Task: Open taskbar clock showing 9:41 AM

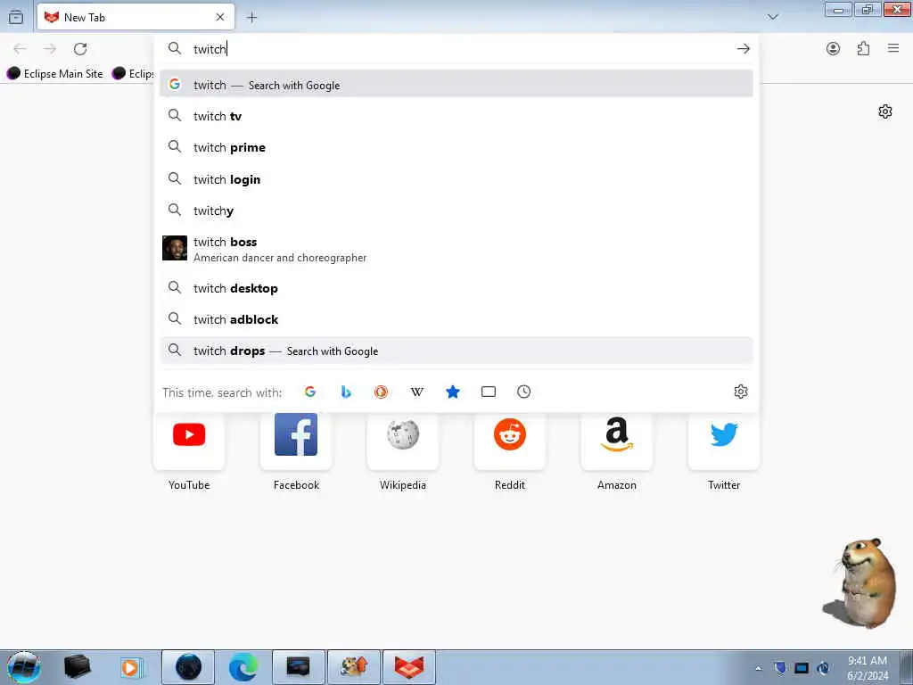Action: [x=868, y=668]
